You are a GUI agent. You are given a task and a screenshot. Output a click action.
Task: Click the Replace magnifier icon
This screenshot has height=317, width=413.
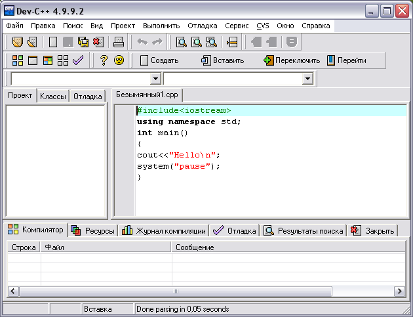(197, 42)
